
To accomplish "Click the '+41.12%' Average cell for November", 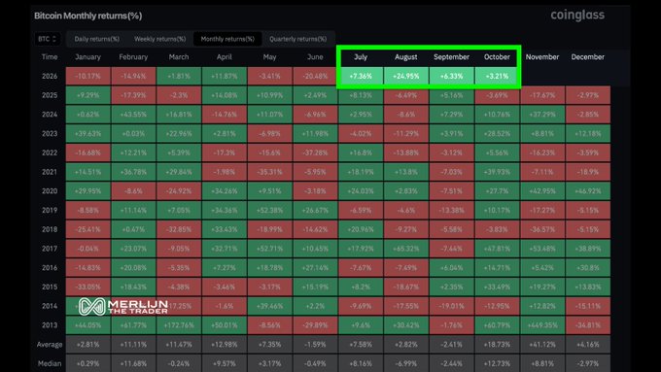I will click(542, 345).
